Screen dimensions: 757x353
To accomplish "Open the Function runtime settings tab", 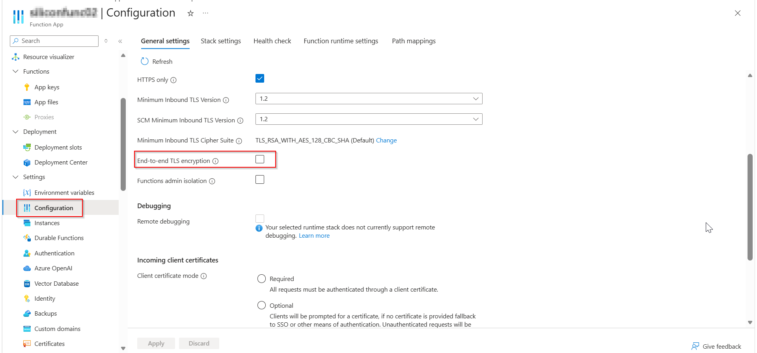I will pos(341,41).
